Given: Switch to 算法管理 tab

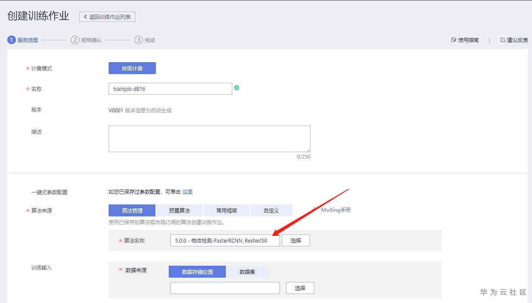Looking at the screenshot, I should (132, 210).
